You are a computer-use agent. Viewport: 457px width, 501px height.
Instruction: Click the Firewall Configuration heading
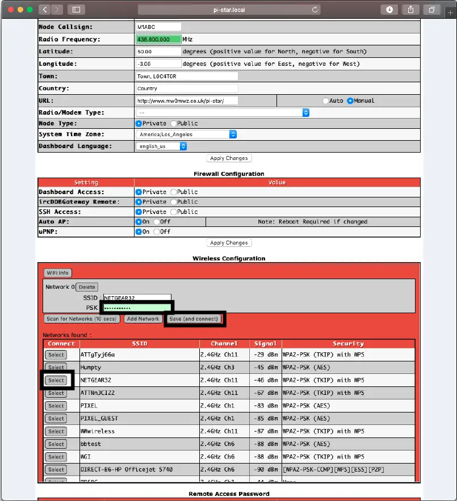pyautogui.click(x=229, y=174)
